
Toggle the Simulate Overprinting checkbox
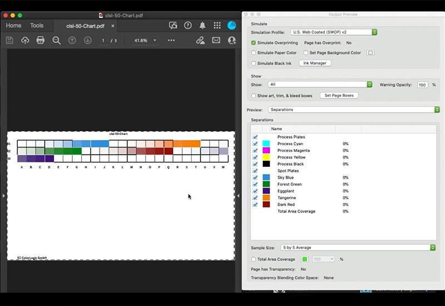[x=254, y=43]
